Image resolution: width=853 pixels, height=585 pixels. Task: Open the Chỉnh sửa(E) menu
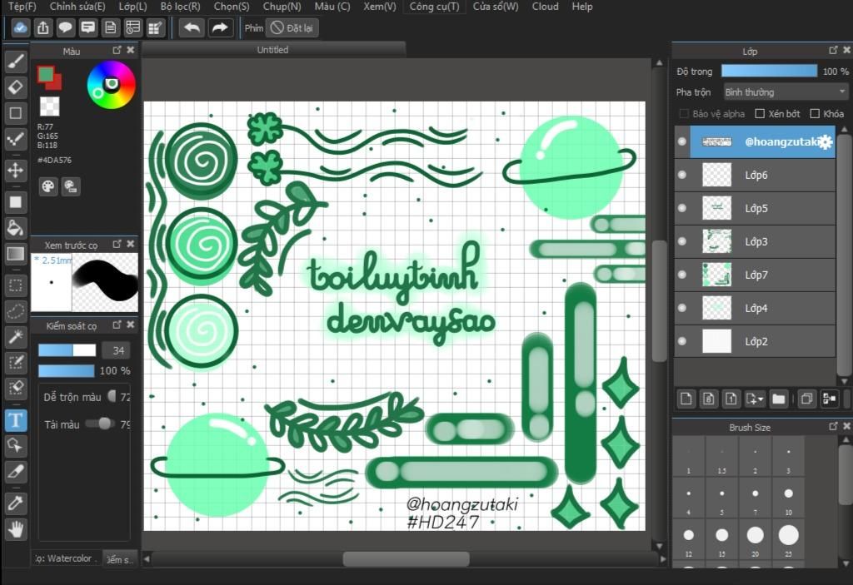(x=77, y=7)
